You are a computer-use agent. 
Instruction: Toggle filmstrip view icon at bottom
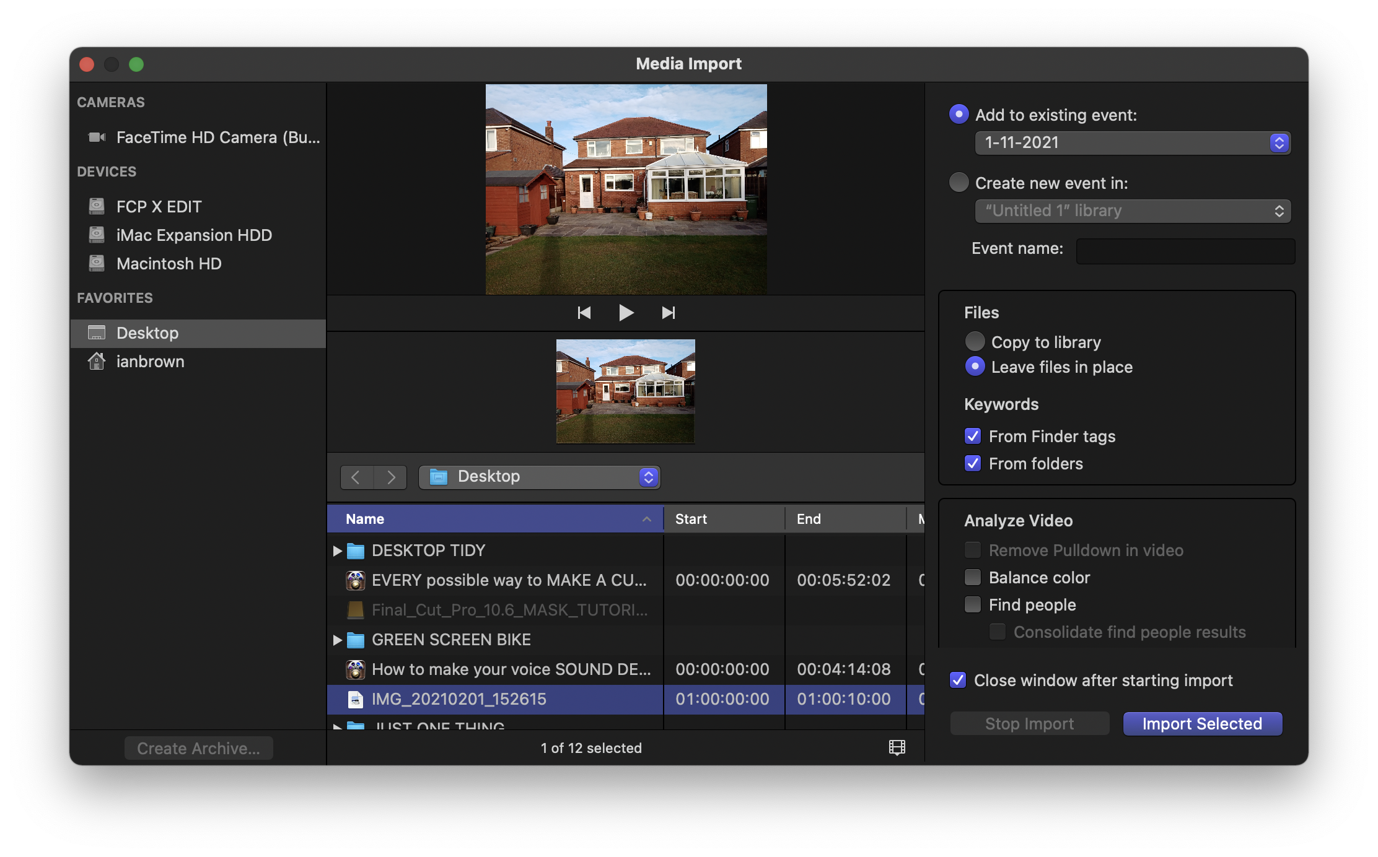pos(897,747)
